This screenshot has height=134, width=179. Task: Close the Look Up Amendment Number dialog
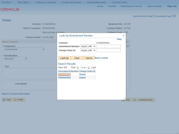pos(123,35)
